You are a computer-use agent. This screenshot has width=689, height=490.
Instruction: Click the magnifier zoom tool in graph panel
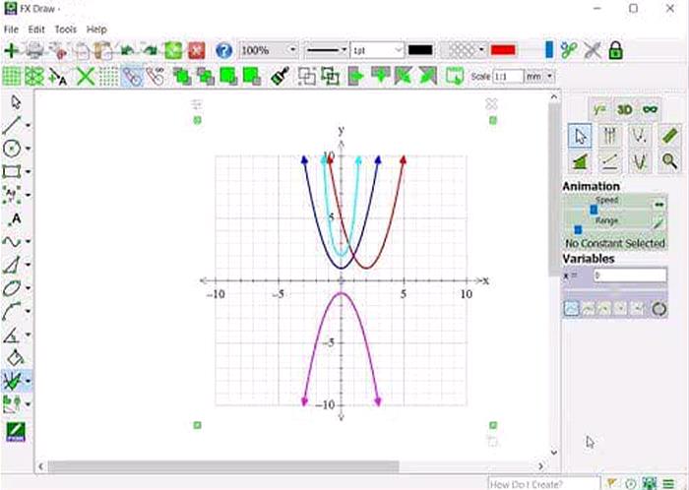point(669,161)
